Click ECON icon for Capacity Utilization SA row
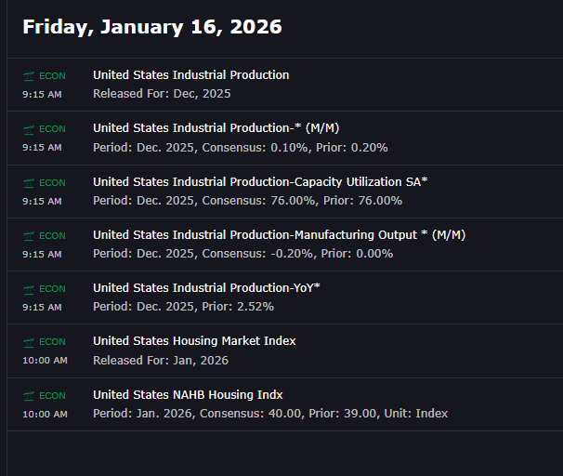The height and width of the screenshot is (476, 563). (29, 183)
